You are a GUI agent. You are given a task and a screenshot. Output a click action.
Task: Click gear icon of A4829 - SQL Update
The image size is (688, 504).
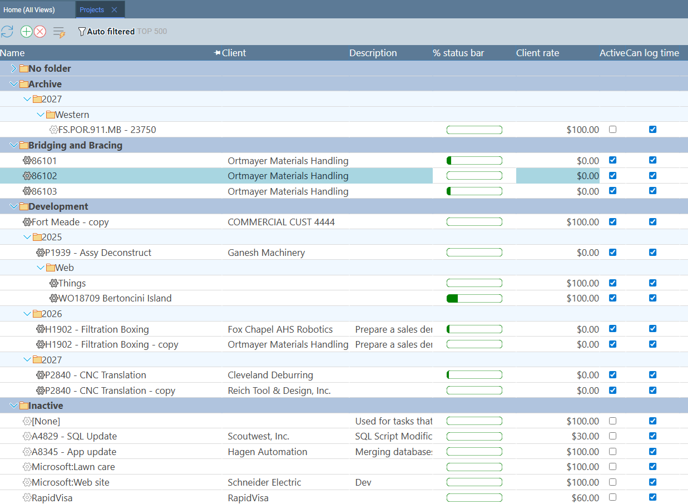27,436
